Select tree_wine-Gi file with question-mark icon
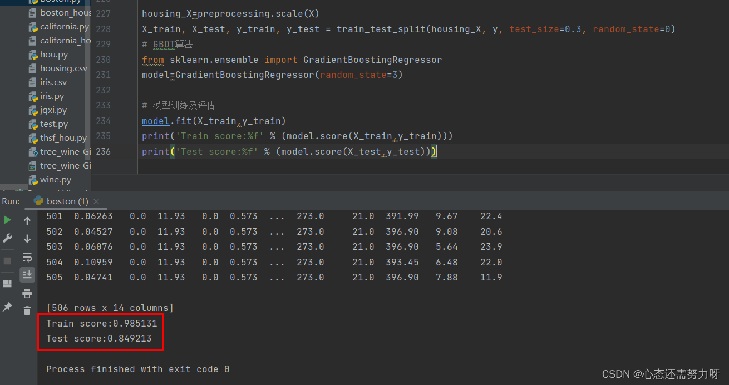Image resolution: width=729 pixels, height=385 pixels. tap(65, 152)
